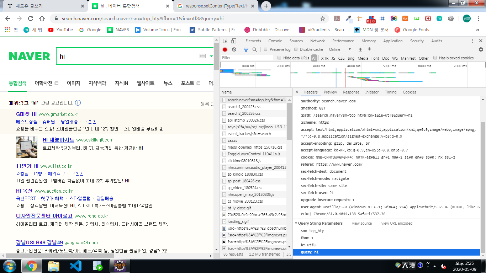Toggle the device toolbar icon
This screenshot has height=273, width=486.
[233, 41]
